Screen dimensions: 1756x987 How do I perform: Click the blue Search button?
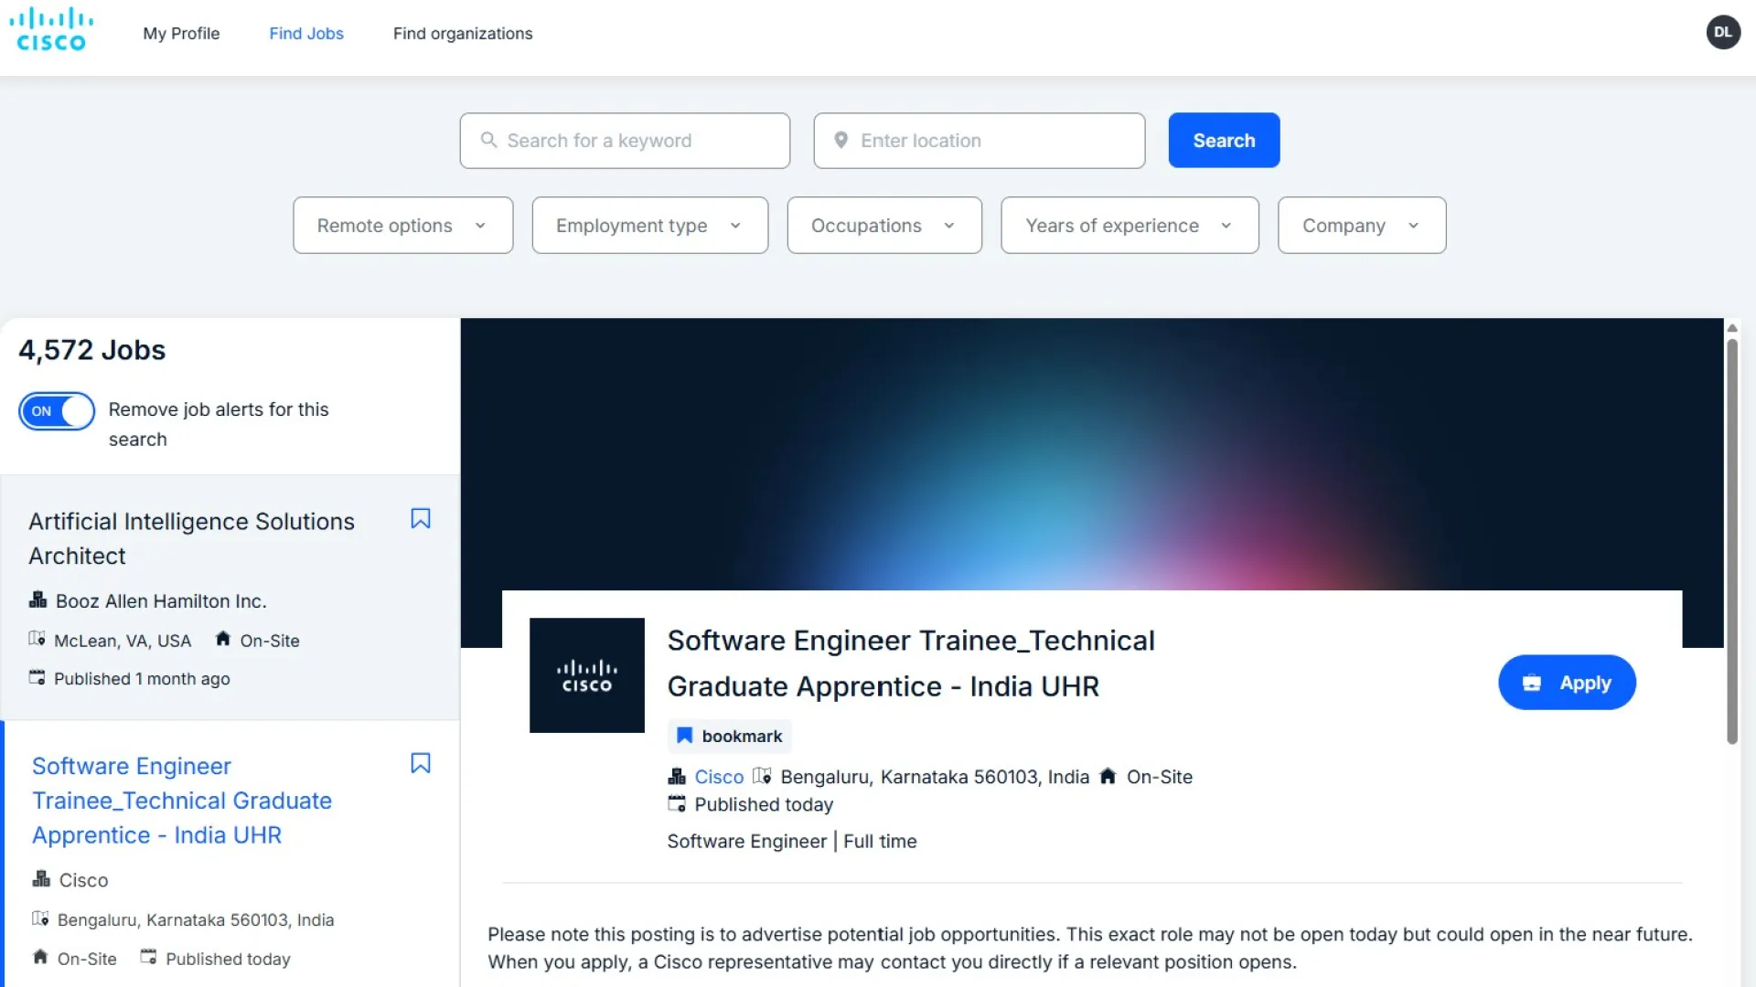click(1224, 140)
